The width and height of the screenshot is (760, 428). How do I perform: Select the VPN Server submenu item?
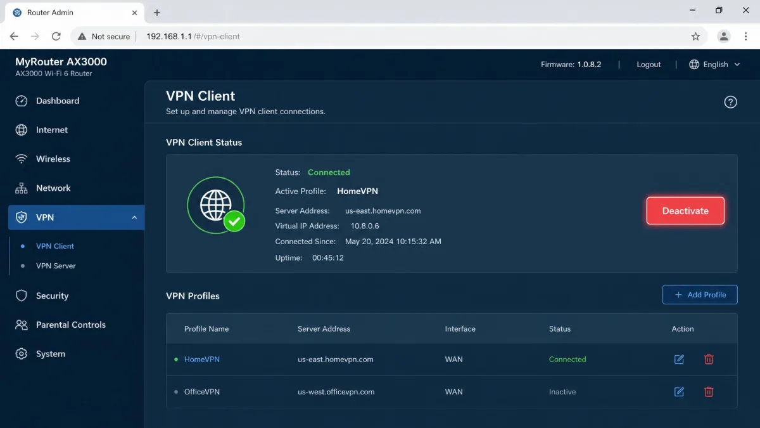[x=56, y=266]
